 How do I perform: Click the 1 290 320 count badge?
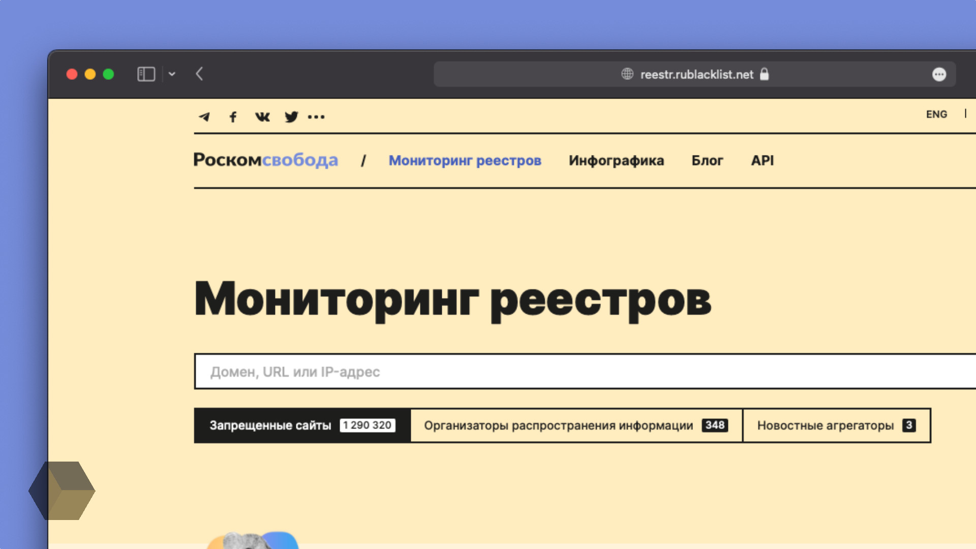(368, 425)
